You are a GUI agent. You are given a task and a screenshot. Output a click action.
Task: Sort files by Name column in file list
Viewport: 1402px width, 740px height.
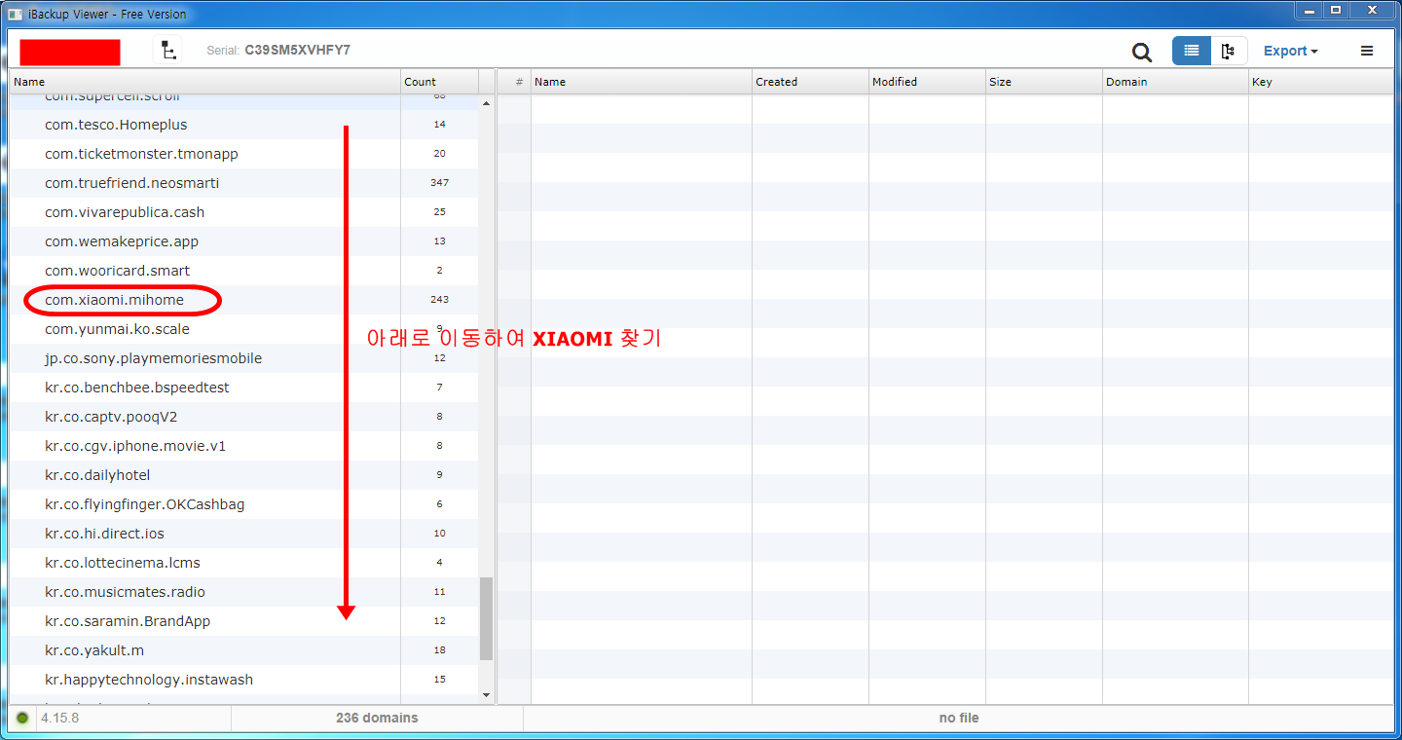point(642,82)
